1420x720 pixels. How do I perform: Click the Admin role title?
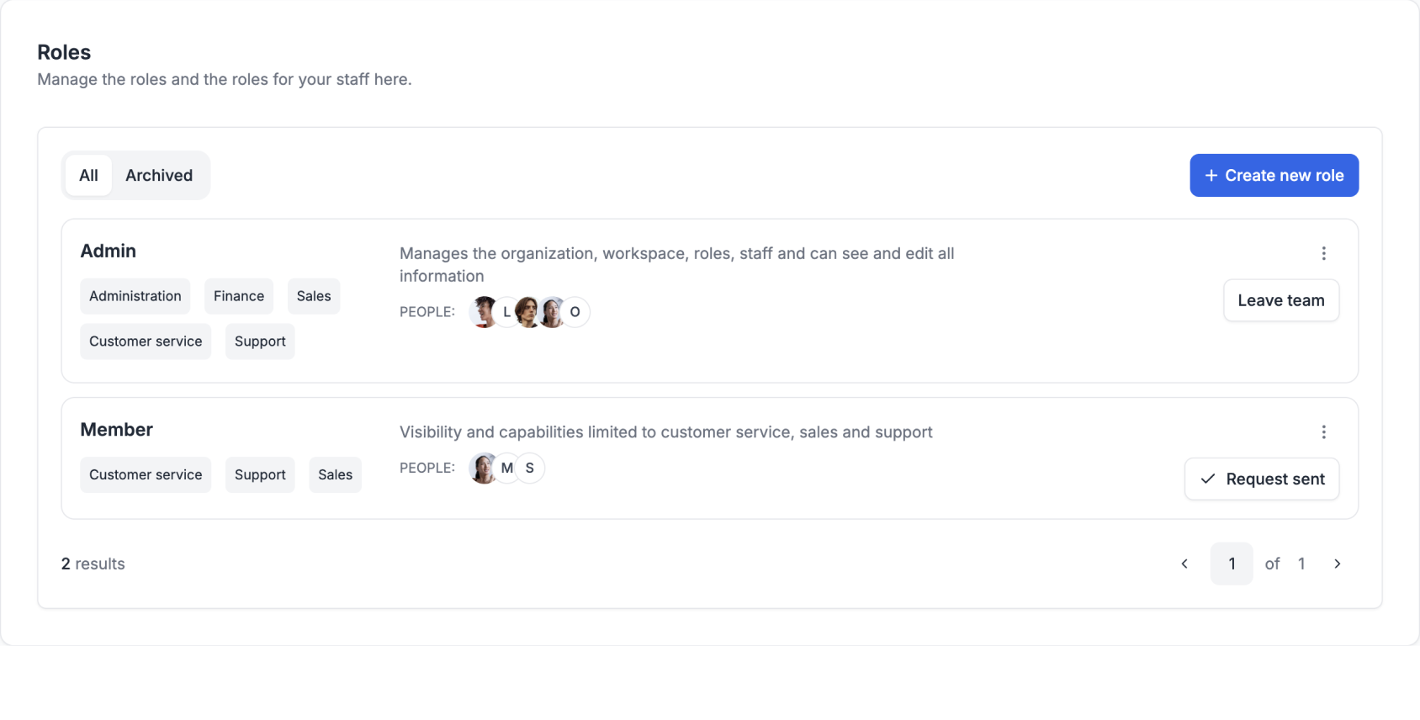click(108, 251)
